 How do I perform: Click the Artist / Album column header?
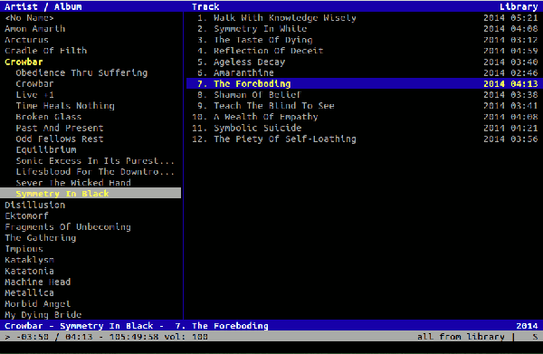pyautogui.click(x=43, y=6)
